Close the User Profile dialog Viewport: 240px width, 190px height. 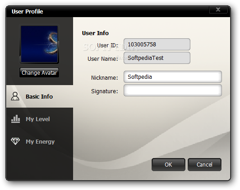pyautogui.click(x=218, y=9)
